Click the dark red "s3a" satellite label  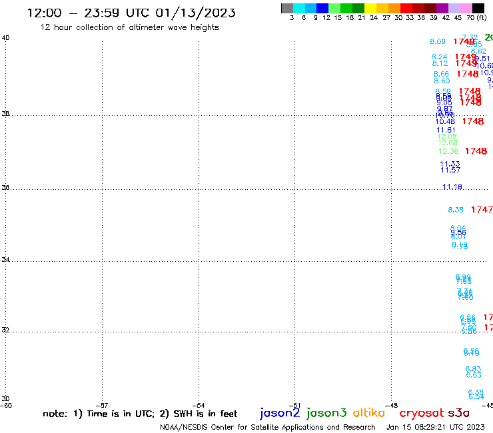pos(458,413)
